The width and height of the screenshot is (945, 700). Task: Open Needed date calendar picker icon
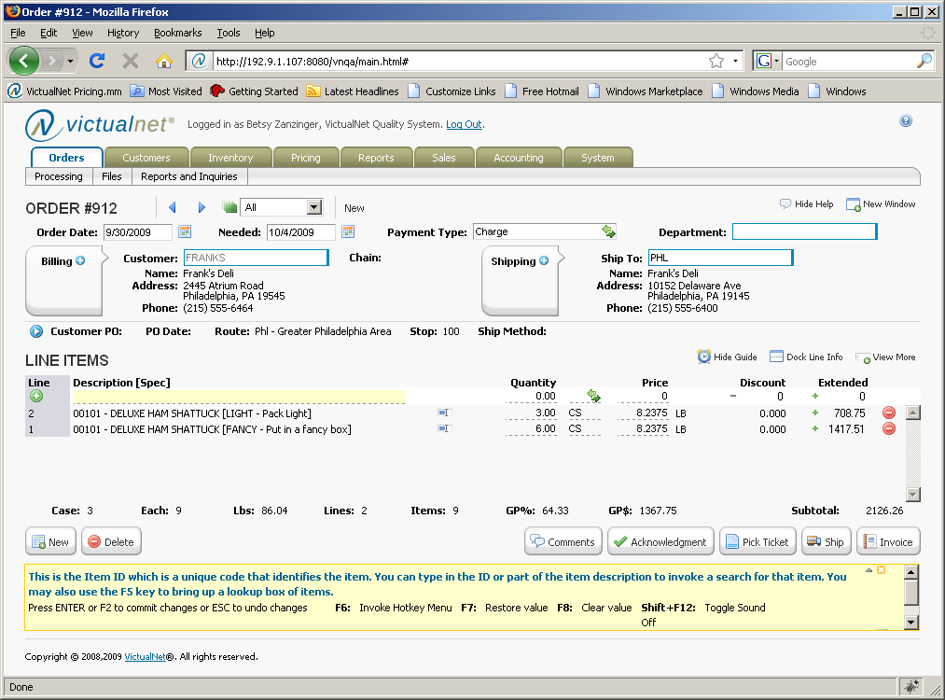pos(348,231)
